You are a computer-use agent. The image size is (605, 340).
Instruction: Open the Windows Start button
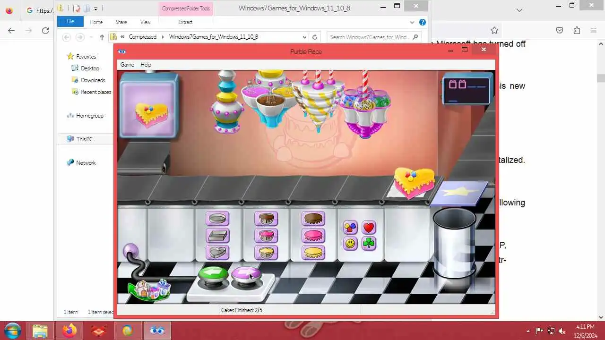click(x=13, y=331)
